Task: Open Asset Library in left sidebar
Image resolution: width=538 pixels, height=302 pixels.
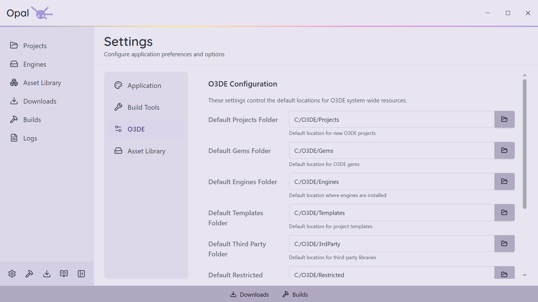Action: 47,83
